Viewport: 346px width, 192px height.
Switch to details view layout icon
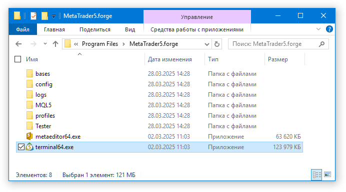[316, 175]
